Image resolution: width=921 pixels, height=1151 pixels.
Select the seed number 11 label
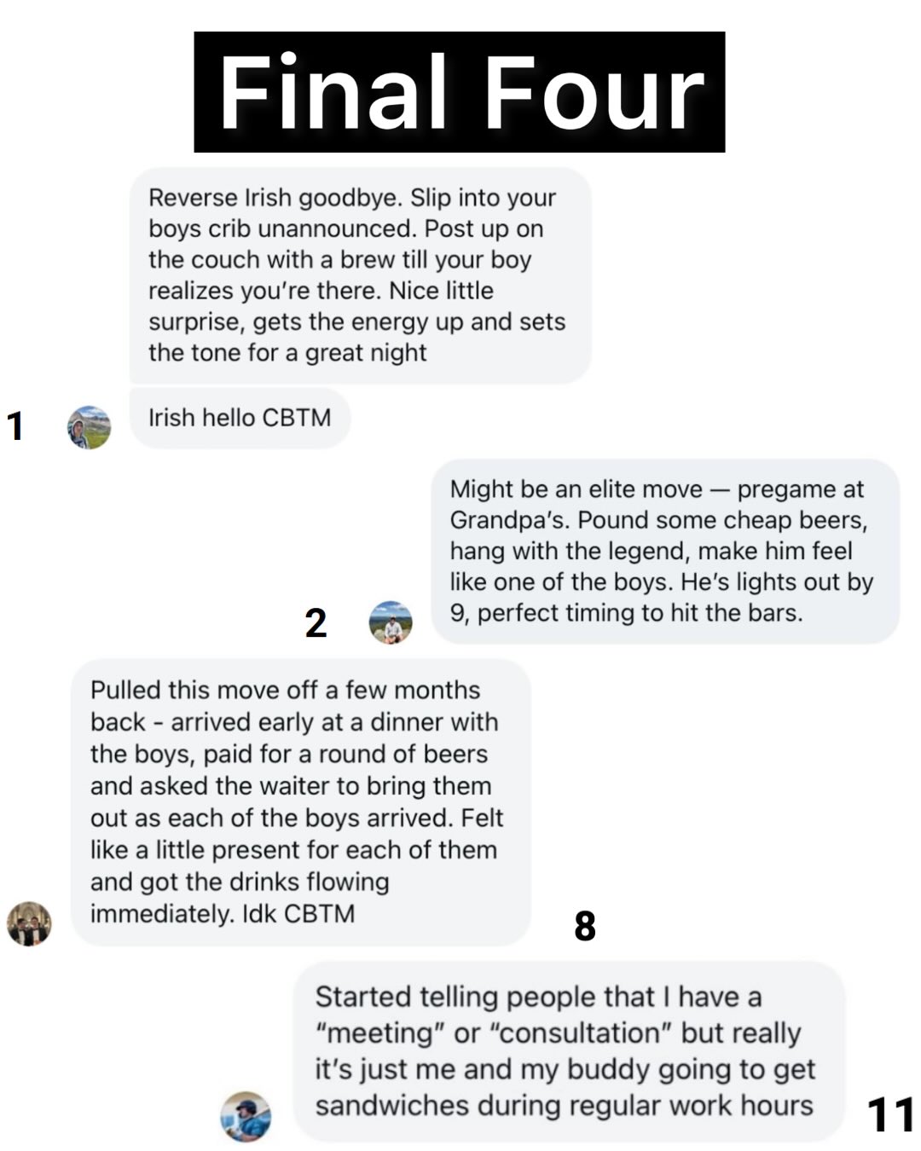point(890,1114)
